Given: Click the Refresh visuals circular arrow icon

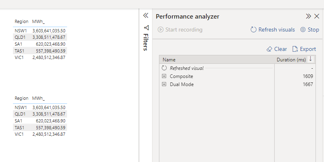Looking at the screenshot, I should pos(254,29).
